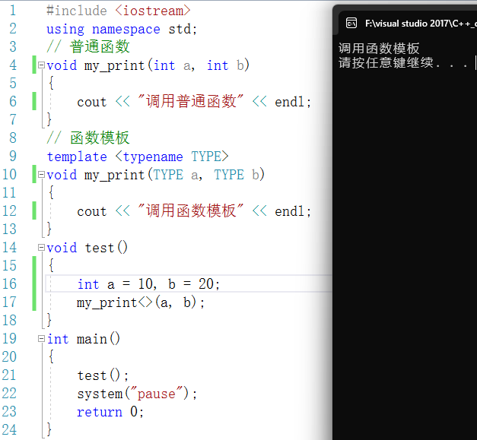Image resolution: width=477 pixels, height=440 pixels.
Task: Click the console window icon in title bar
Action: pos(351,23)
